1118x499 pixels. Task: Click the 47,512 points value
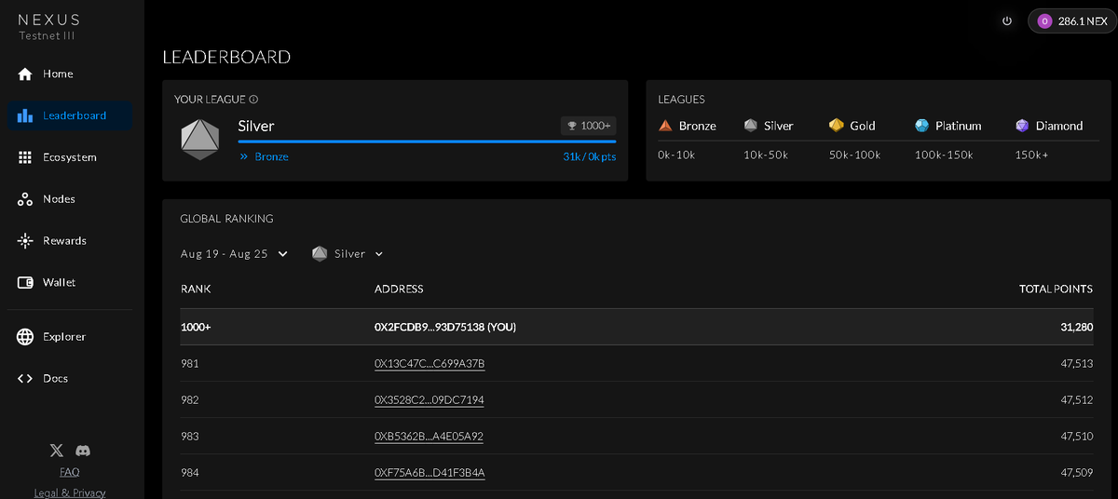point(1077,399)
